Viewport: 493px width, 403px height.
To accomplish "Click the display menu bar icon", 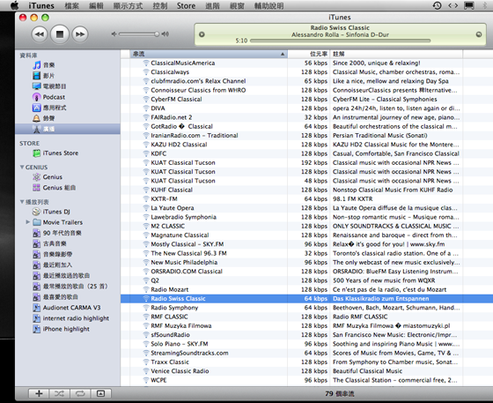I will (x=469, y=5).
